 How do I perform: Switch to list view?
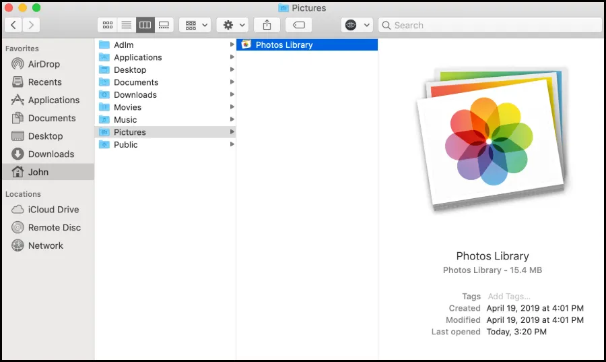127,25
